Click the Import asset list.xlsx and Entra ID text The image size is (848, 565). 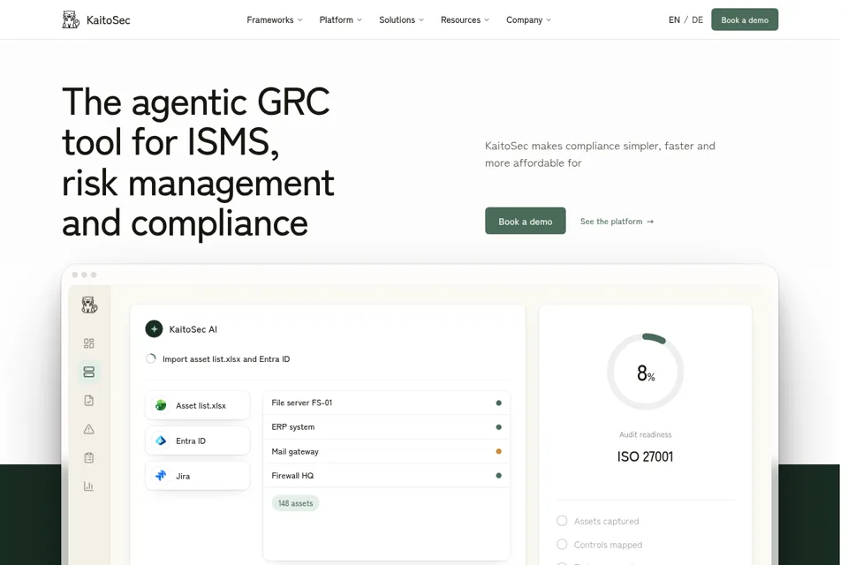coord(226,359)
